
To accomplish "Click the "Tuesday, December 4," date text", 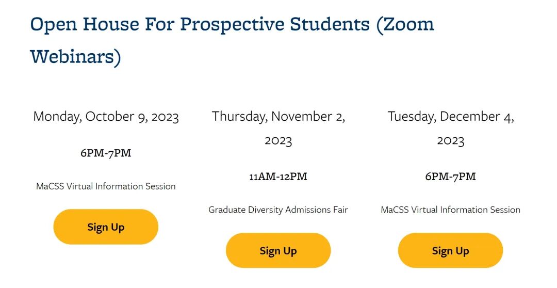I will click(x=451, y=117).
